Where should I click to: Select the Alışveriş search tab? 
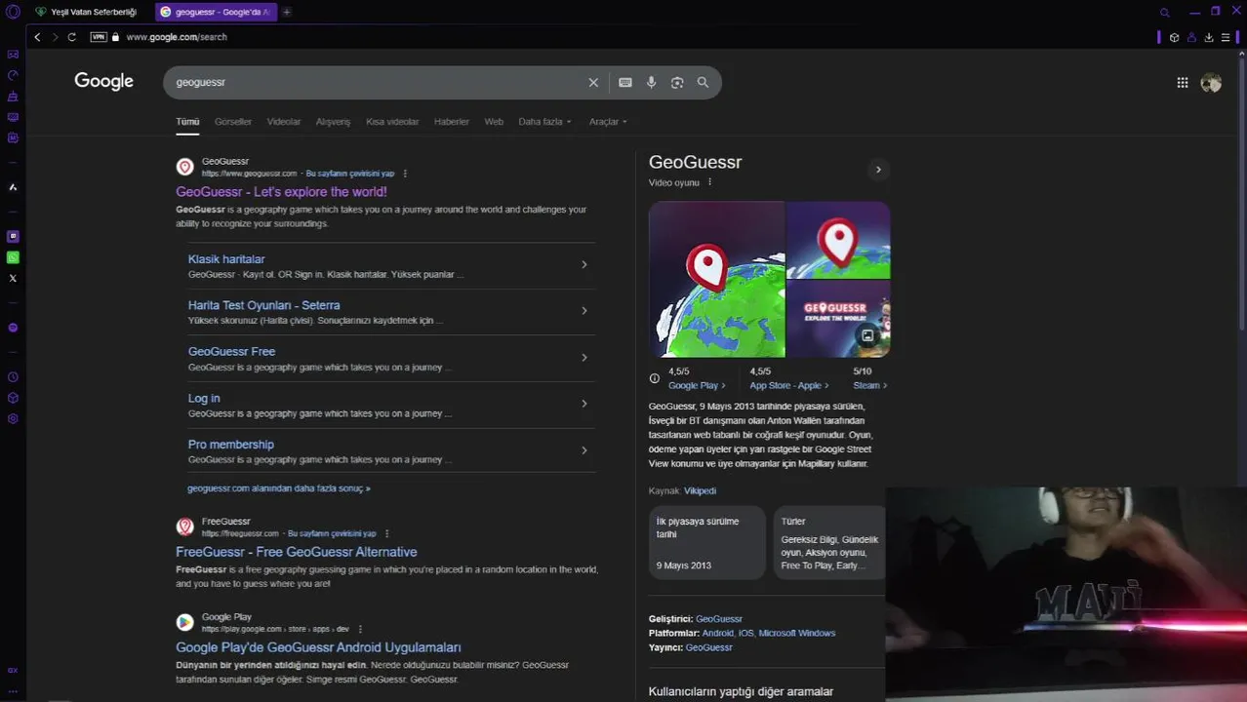(333, 122)
